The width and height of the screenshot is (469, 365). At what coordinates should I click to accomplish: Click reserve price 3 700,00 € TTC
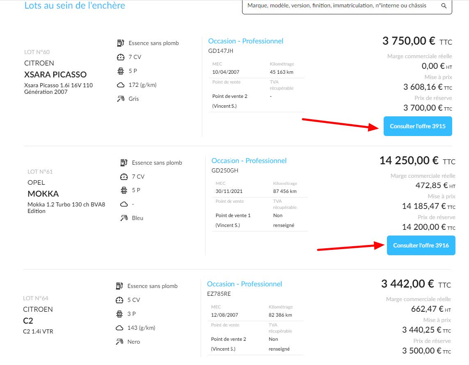pos(428,108)
